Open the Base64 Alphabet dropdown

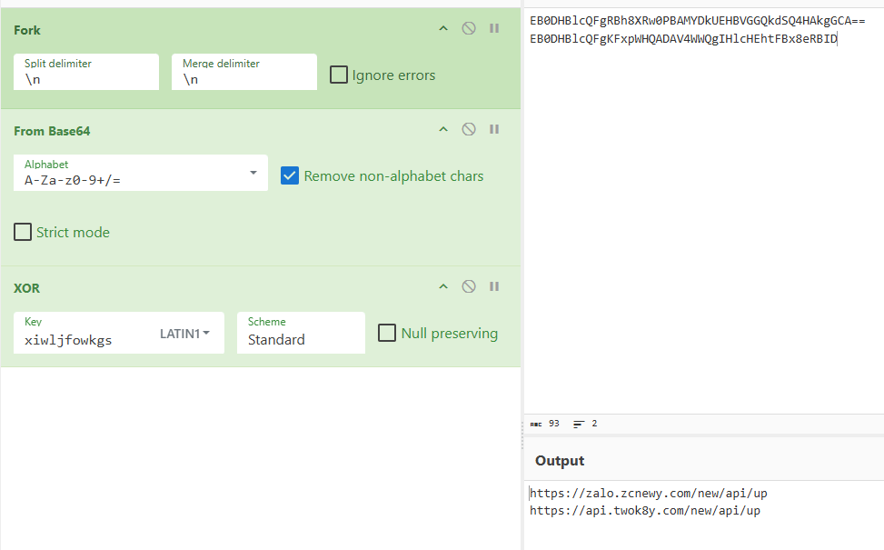255,170
